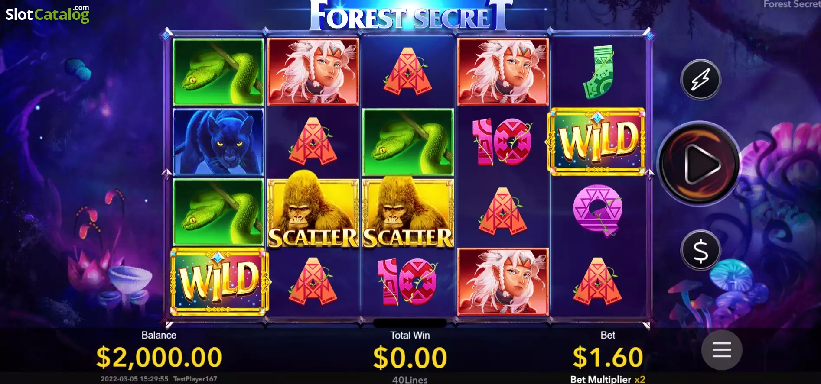
Task: Select the top-left green snake symbol
Action: pyautogui.click(x=218, y=72)
